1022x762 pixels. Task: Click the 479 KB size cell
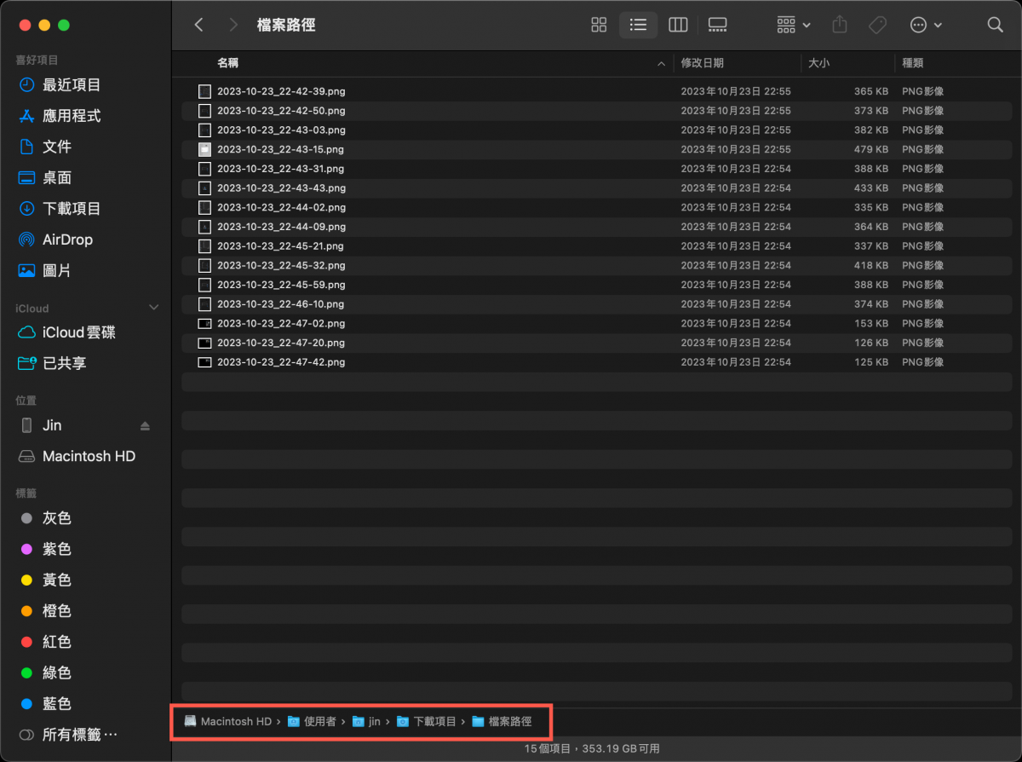871,149
